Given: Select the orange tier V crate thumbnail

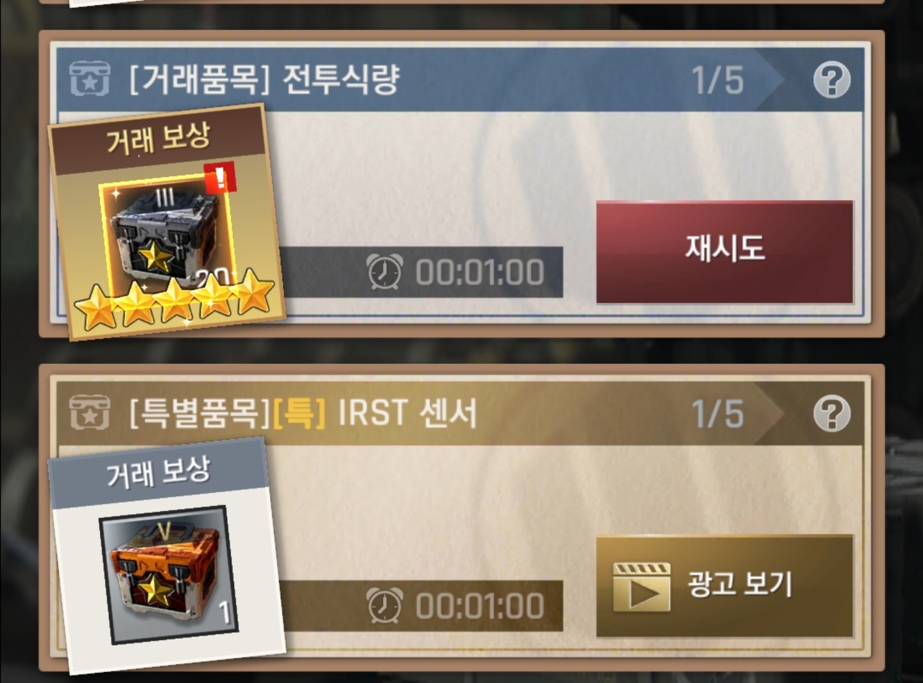Looking at the screenshot, I should (169, 574).
